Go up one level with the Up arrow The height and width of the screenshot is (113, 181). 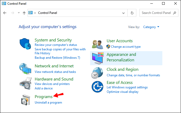(24, 13)
